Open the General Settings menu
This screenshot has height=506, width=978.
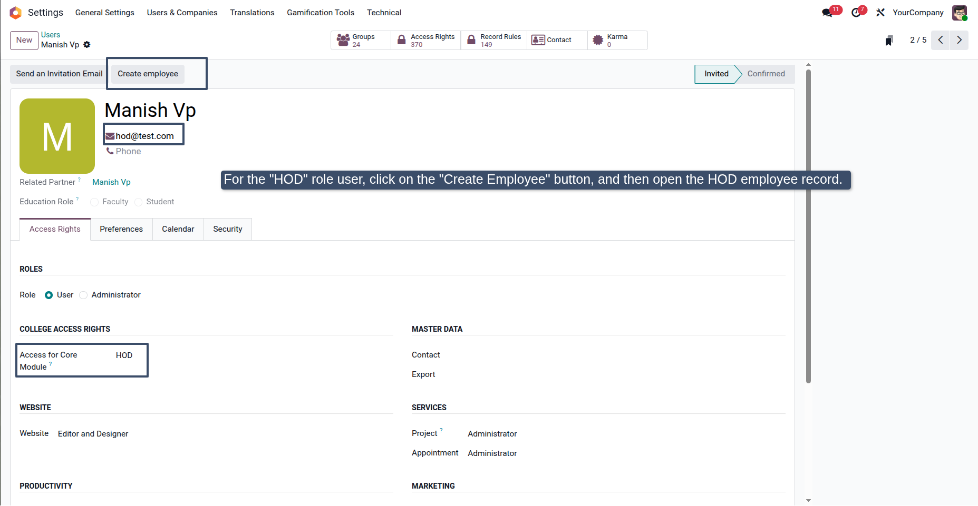(104, 13)
